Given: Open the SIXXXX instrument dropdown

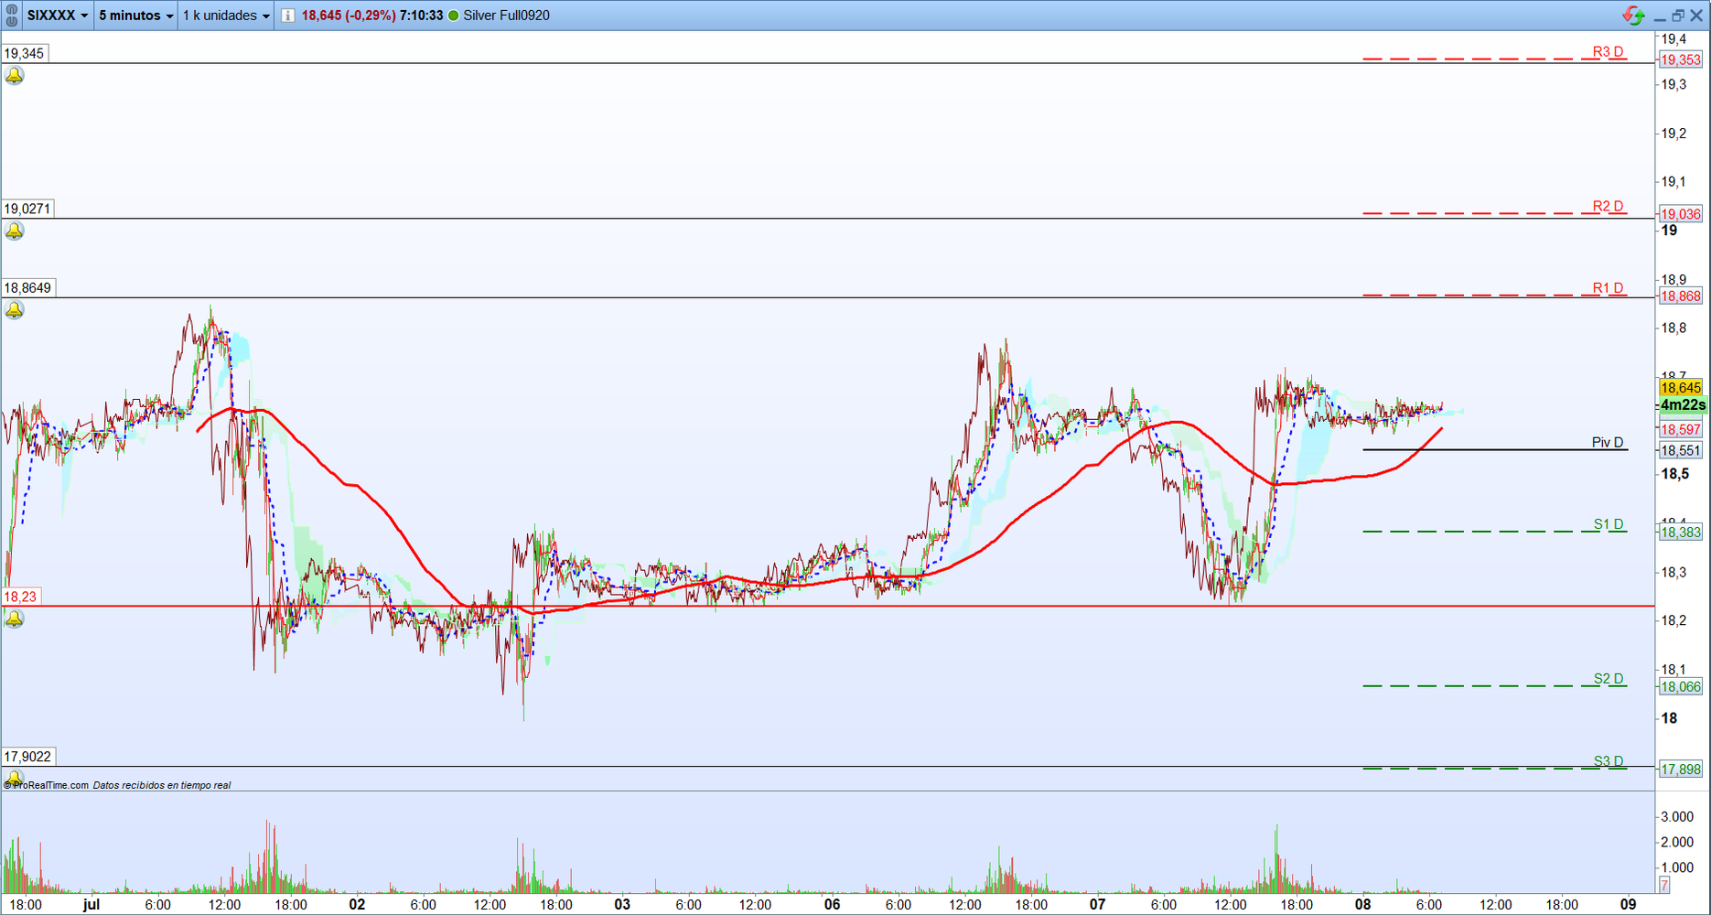Looking at the screenshot, I should [x=58, y=16].
